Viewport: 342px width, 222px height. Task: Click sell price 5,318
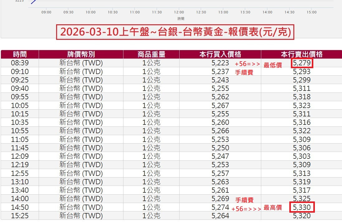(x=302, y=97)
